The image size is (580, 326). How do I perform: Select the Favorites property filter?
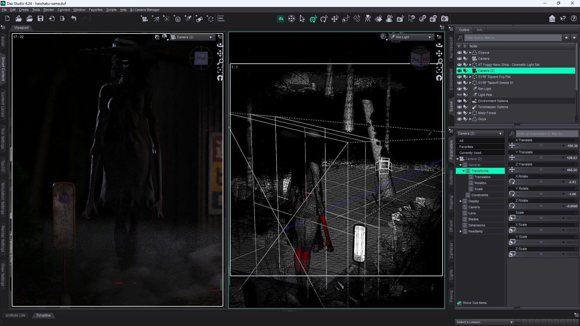click(x=480, y=147)
